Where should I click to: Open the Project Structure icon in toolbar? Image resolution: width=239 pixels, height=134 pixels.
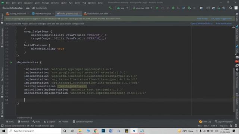click(x=201, y=8)
